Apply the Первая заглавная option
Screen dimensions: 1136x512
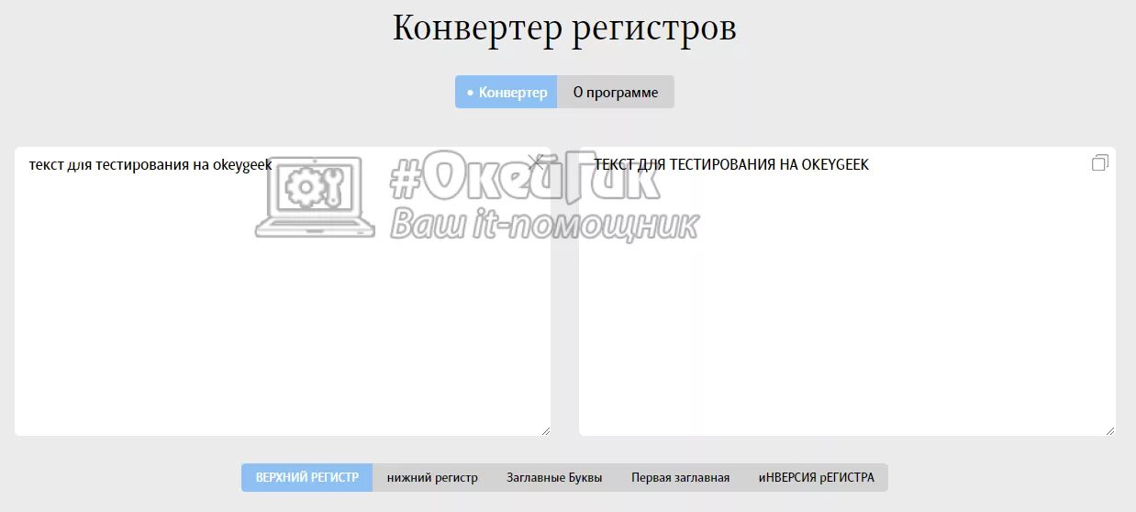pos(680,477)
